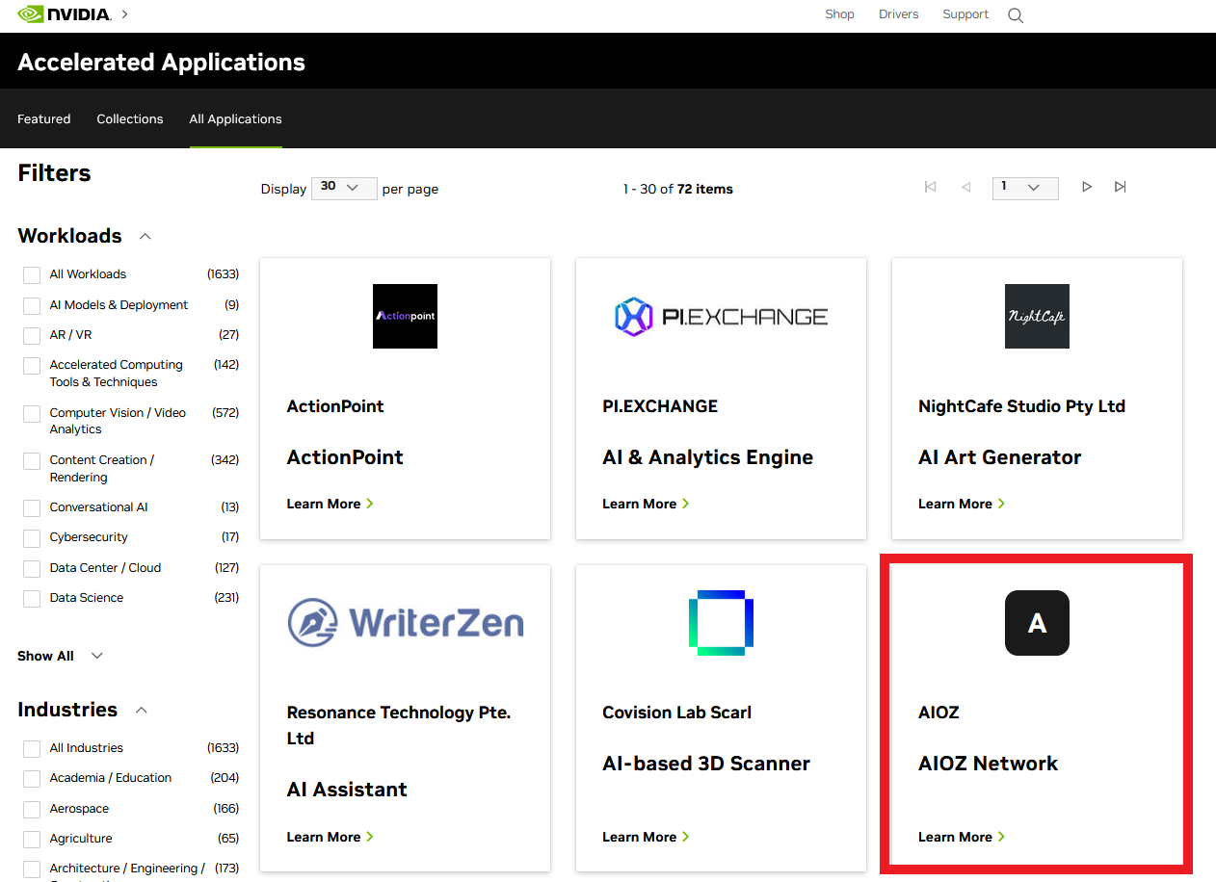Tick Accelerated Computing Tools & Techniques checkbox
Viewport: 1216px width, 882px height.
32,366
